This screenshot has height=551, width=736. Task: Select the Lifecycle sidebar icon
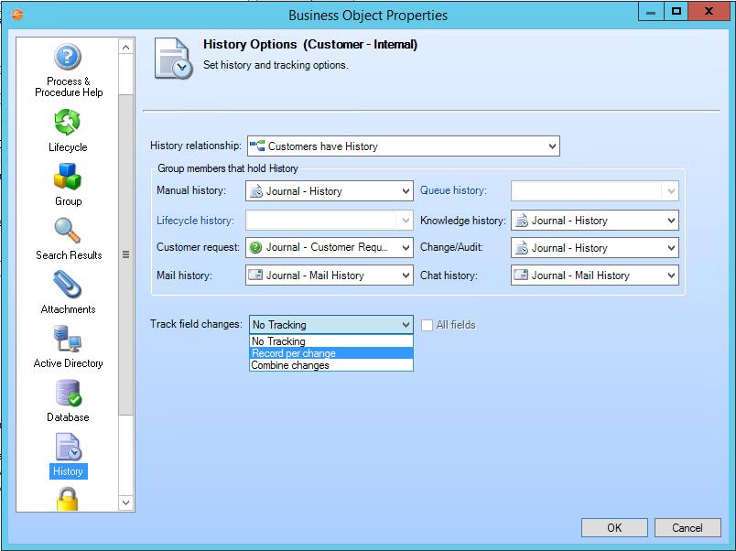(x=68, y=130)
